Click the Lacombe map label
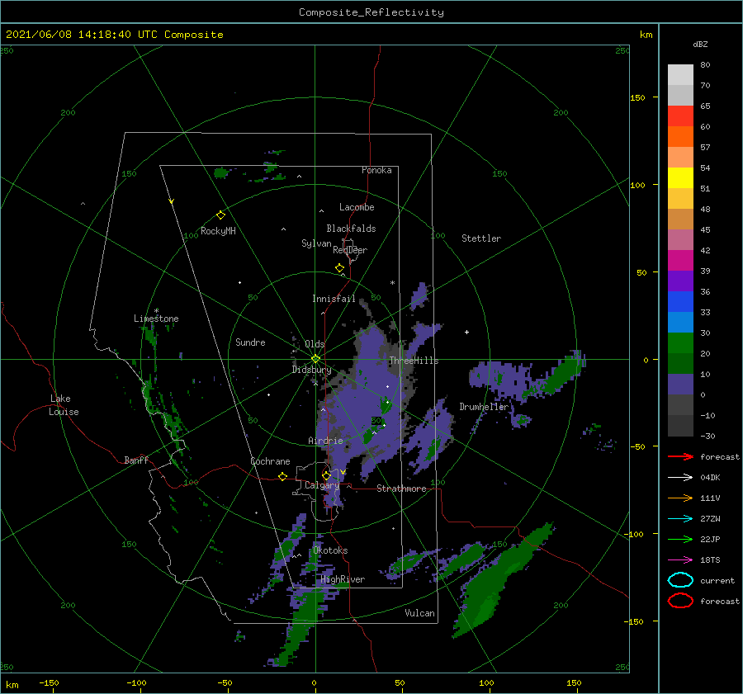The width and height of the screenshot is (743, 694). point(357,207)
